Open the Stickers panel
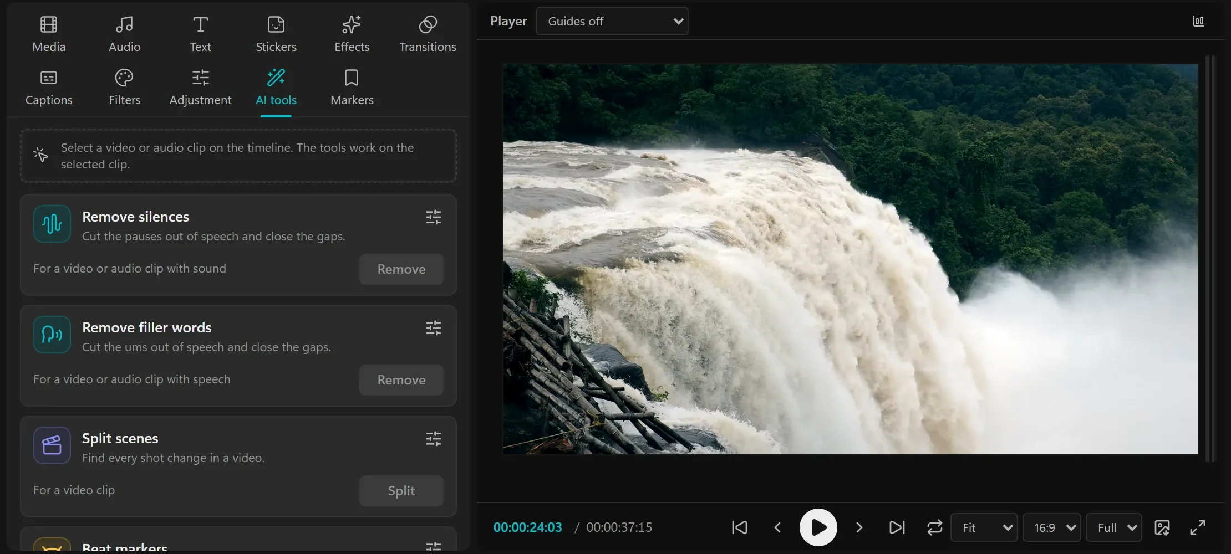 click(276, 34)
